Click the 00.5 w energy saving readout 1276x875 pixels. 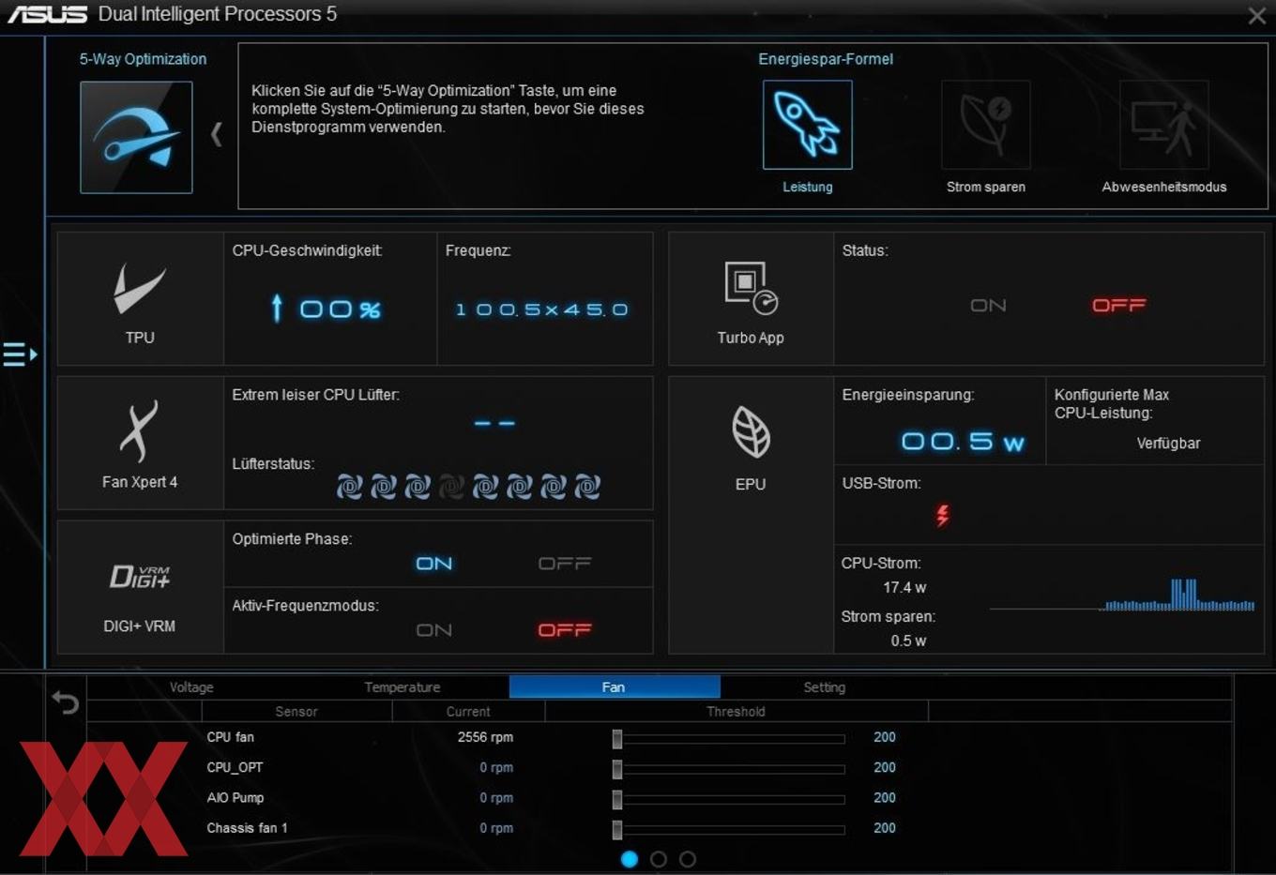(963, 442)
